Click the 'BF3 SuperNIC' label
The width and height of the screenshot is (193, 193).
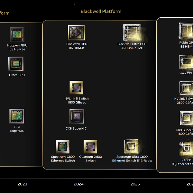tap(17, 129)
